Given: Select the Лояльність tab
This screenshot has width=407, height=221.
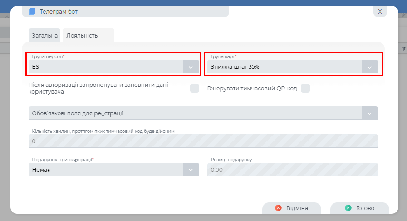Looking at the screenshot, I should click(82, 35).
